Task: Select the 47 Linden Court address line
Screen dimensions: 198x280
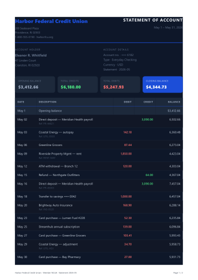Action: point(25,60)
